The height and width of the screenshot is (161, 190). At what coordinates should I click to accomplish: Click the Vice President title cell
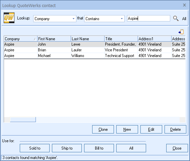point(121,50)
